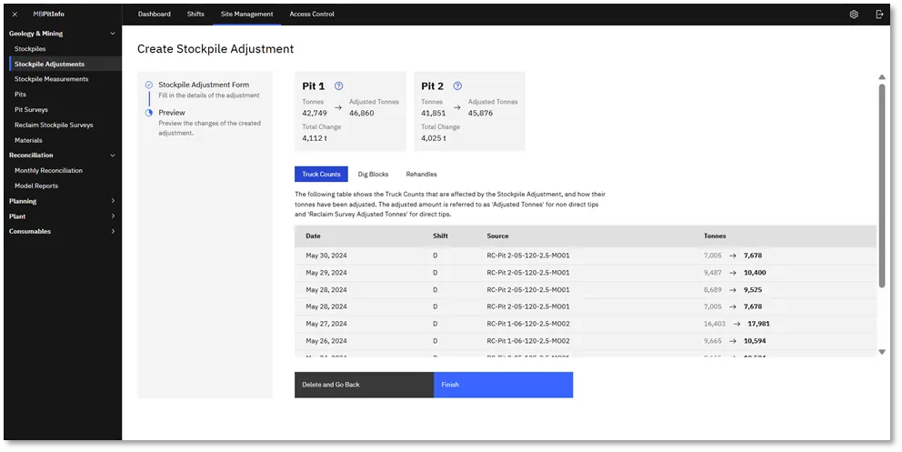This screenshot has width=902, height=452.
Task: Click the Preview step label
Action: pyautogui.click(x=172, y=113)
